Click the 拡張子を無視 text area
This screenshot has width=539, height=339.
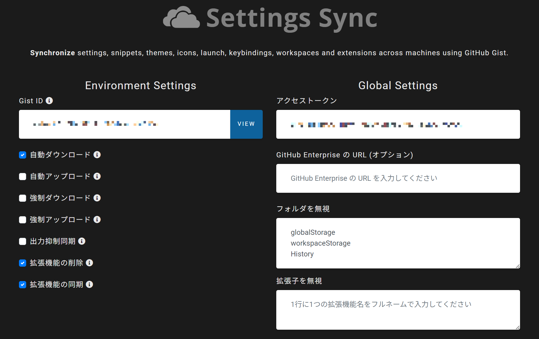[398, 310]
